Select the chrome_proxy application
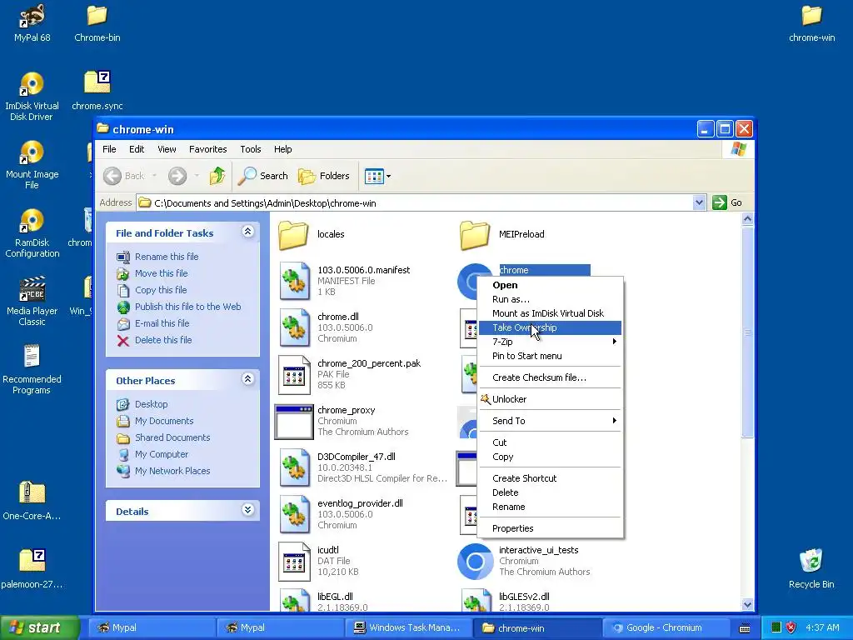Viewport: 853px width, 640px height. tap(342, 421)
